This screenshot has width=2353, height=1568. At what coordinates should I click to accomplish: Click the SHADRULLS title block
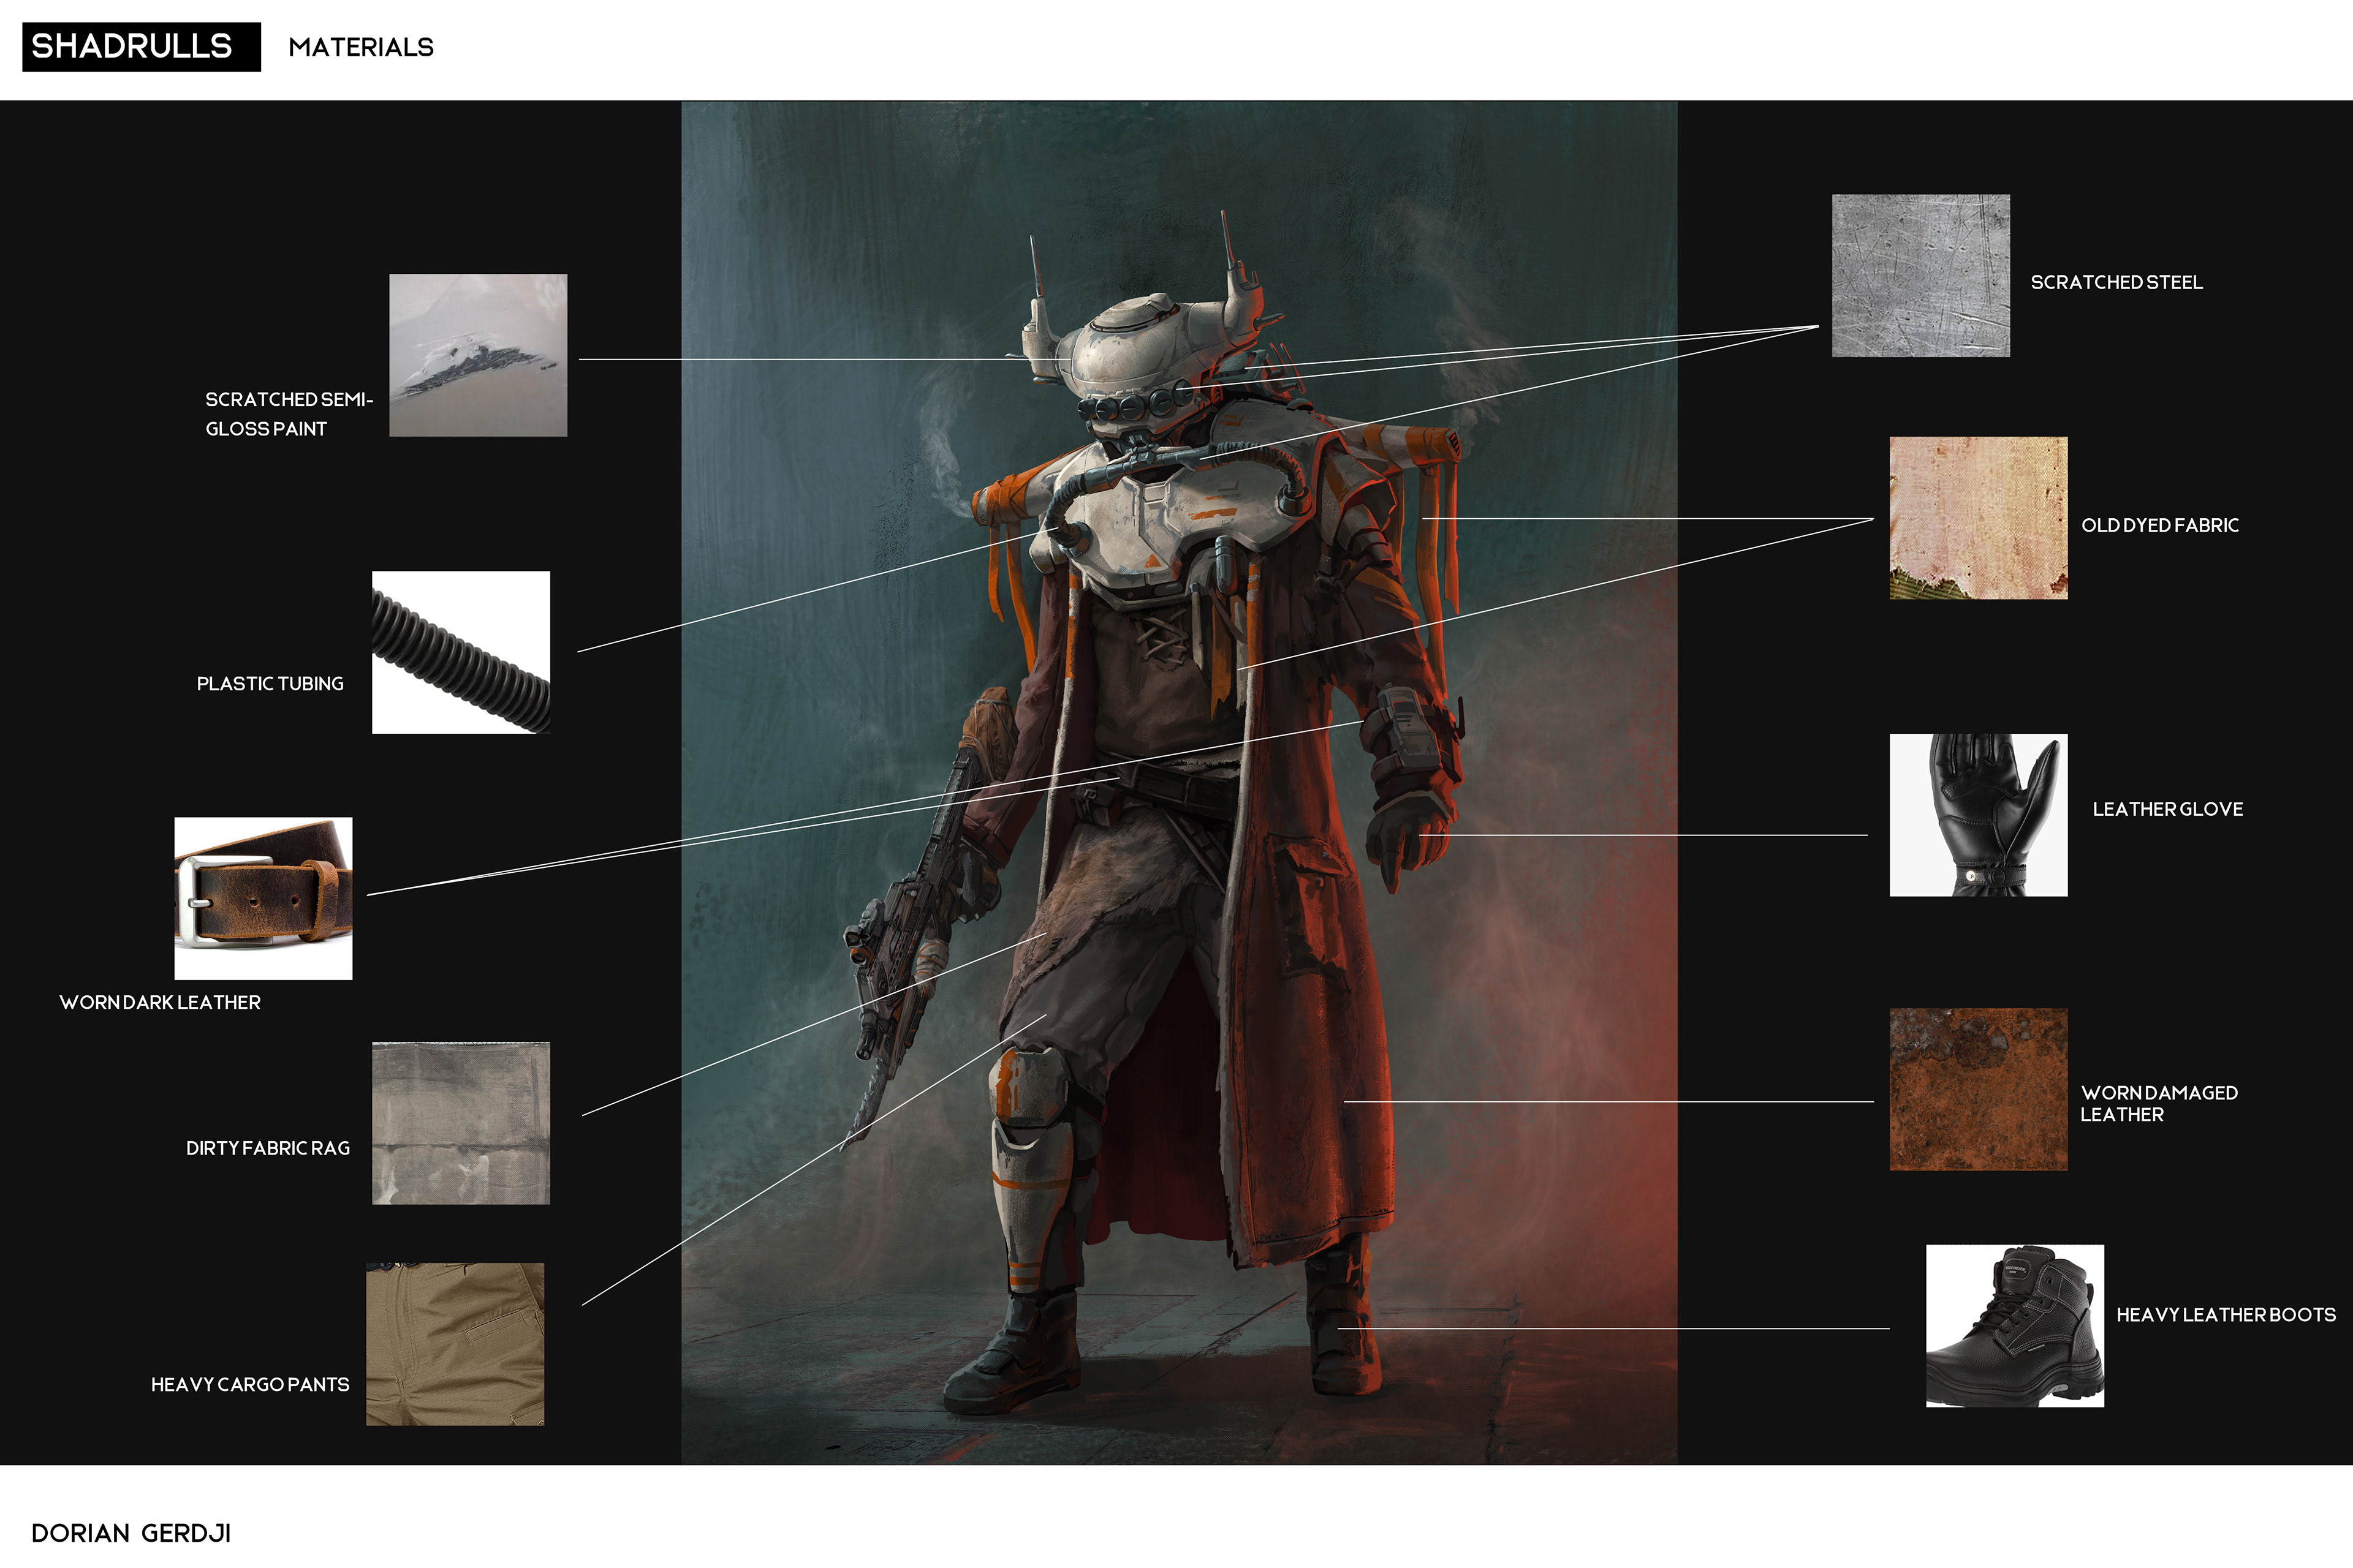[x=141, y=47]
